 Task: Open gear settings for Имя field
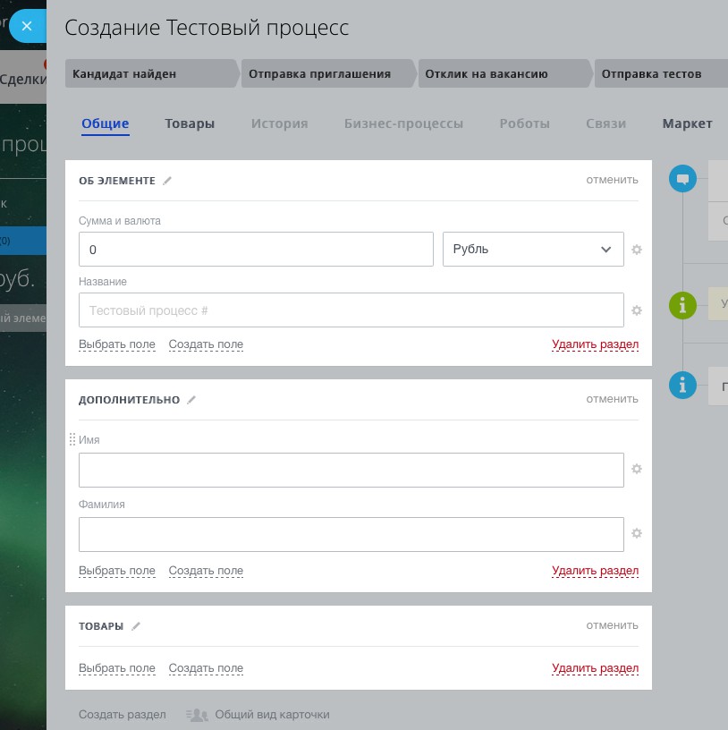click(x=637, y=469)
